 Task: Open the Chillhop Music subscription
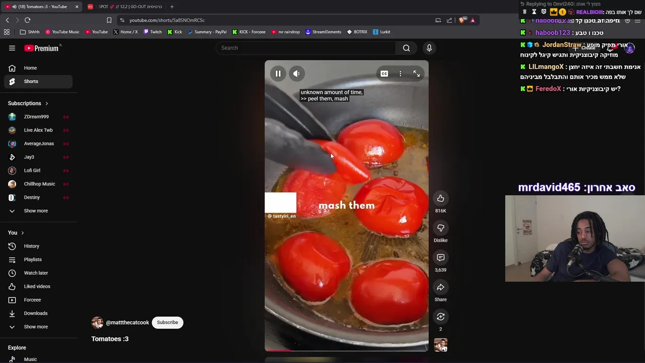tap(38, 184)
